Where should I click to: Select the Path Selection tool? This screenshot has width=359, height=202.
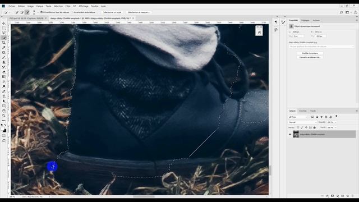4,101
